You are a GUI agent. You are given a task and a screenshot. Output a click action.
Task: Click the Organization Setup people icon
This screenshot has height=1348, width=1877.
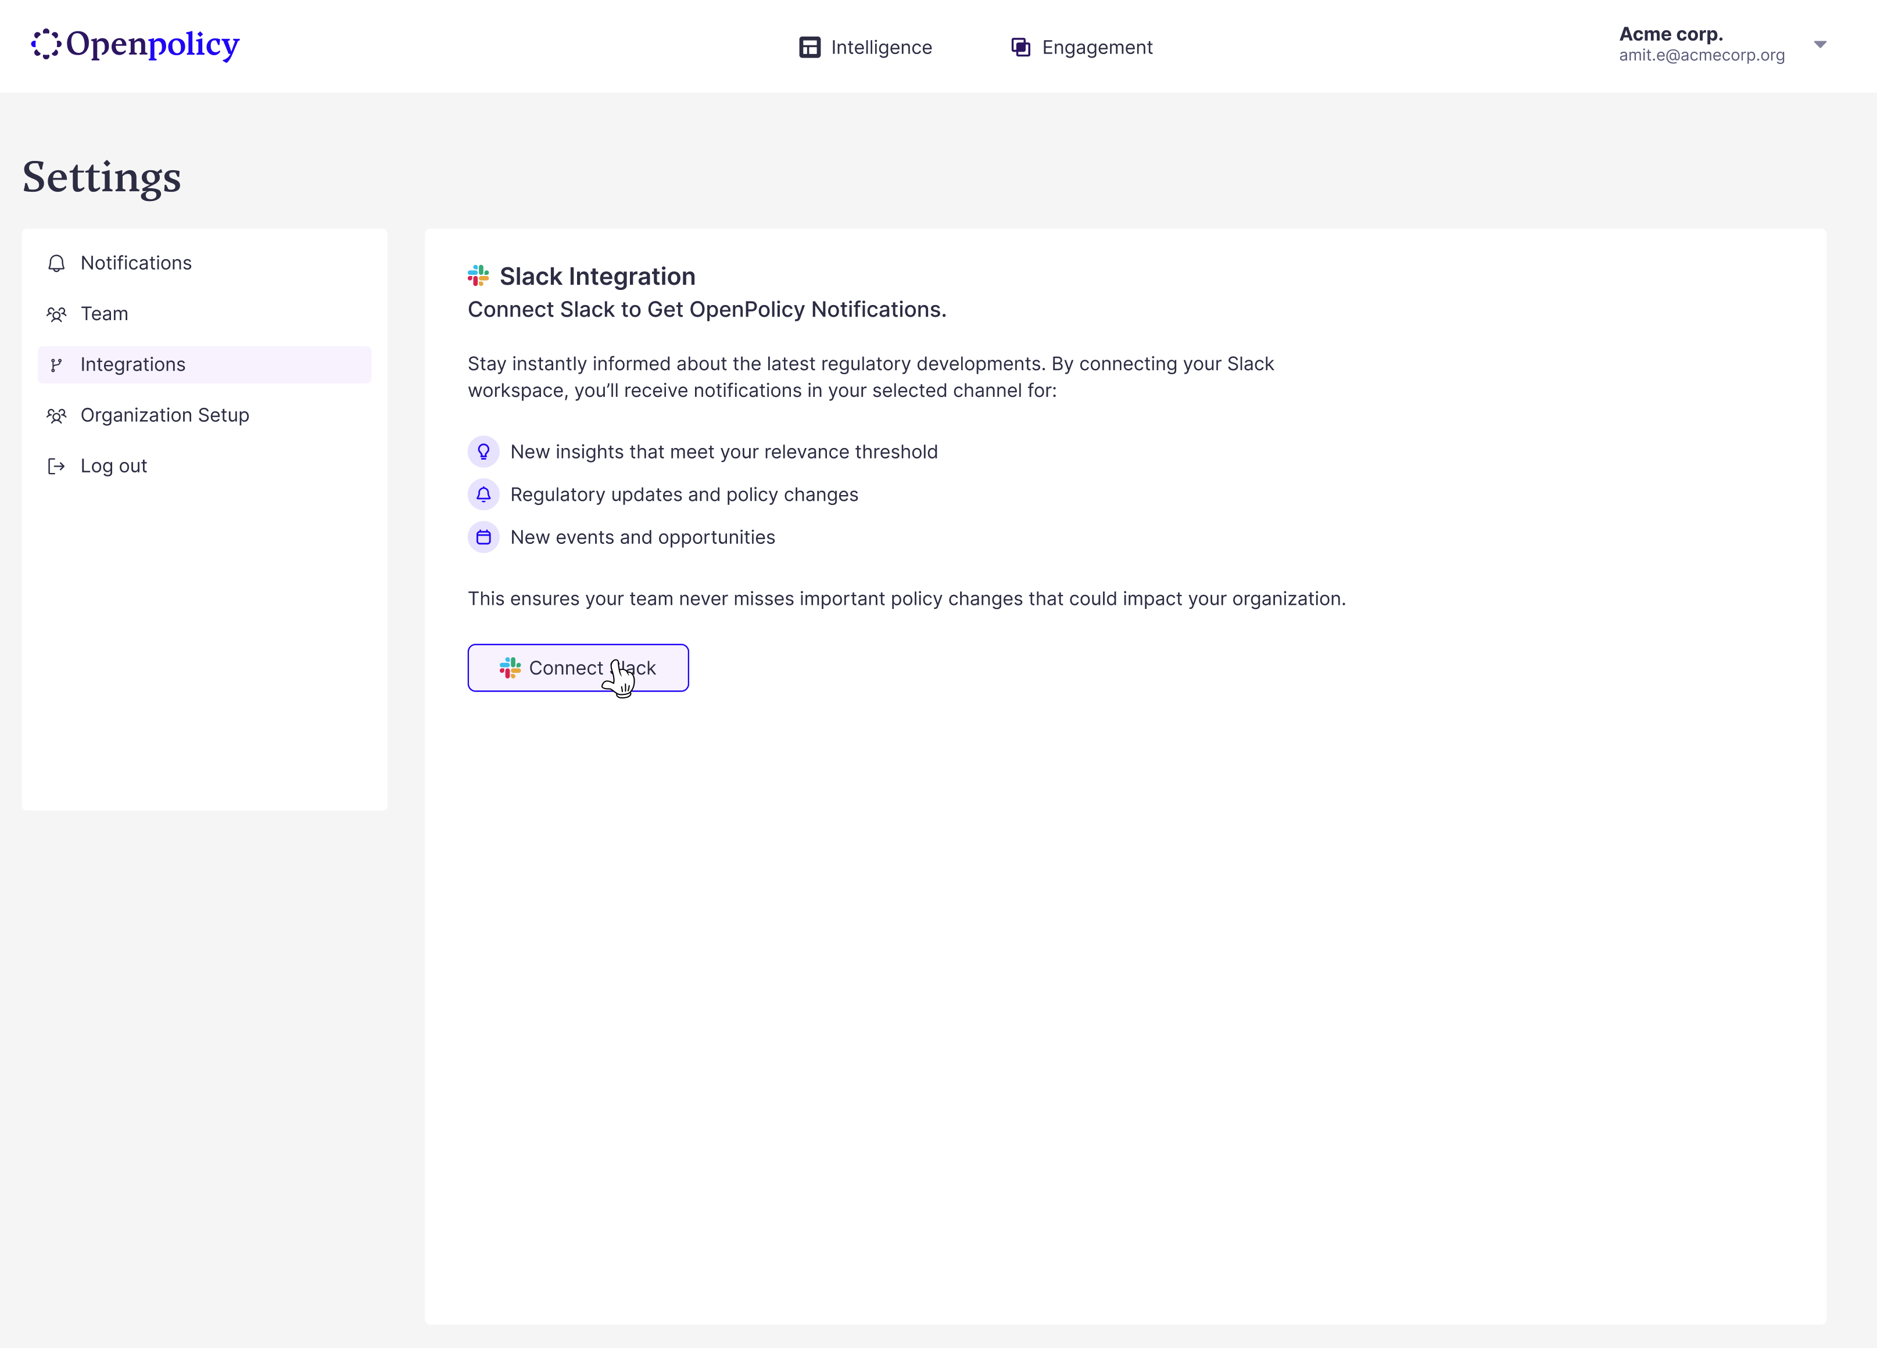[x=56, y=415]
